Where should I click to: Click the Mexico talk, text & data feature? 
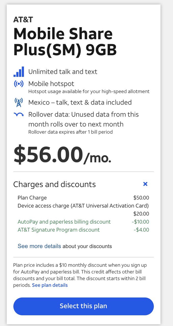coord(80,102)
